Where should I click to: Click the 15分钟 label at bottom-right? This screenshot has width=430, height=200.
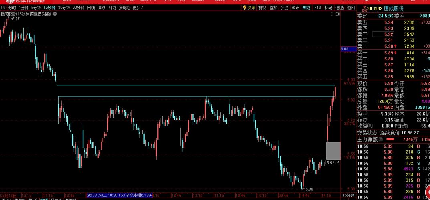[349, 195]
